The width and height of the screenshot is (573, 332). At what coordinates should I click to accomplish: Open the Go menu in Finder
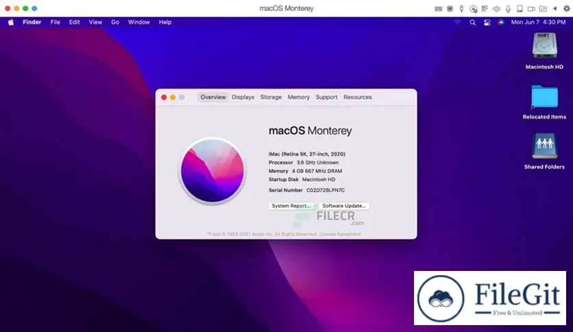point(115,22)
